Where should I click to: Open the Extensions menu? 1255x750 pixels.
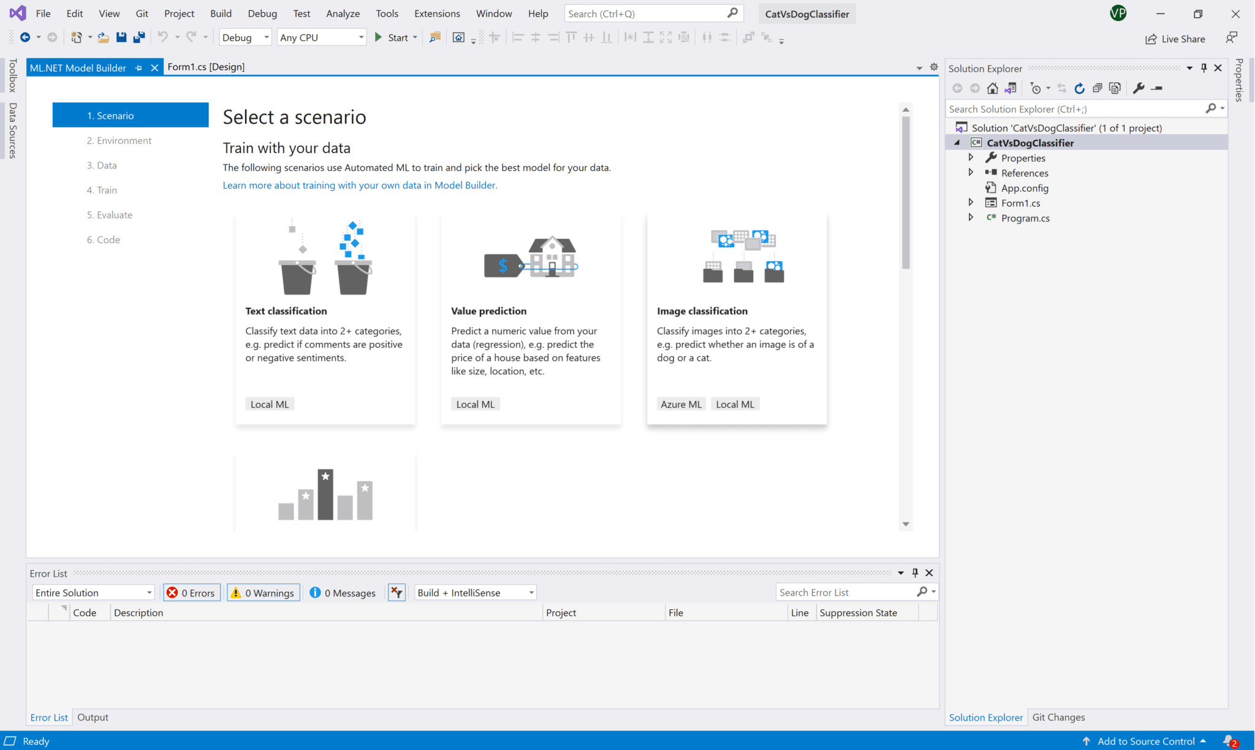tap(436, 13)
